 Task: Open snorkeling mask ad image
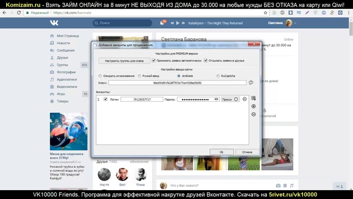tap(68, 132)
